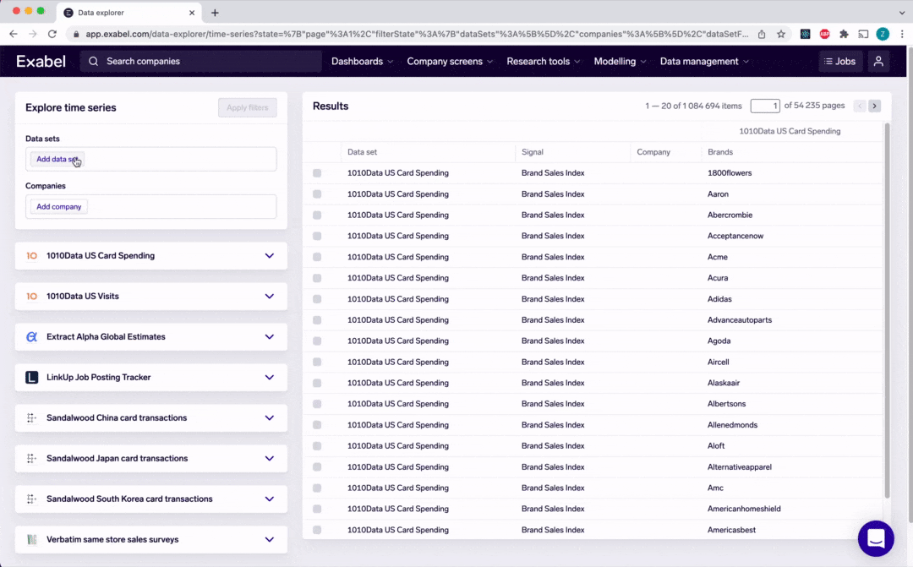Check the Acme row checkbox

(317, 257)
